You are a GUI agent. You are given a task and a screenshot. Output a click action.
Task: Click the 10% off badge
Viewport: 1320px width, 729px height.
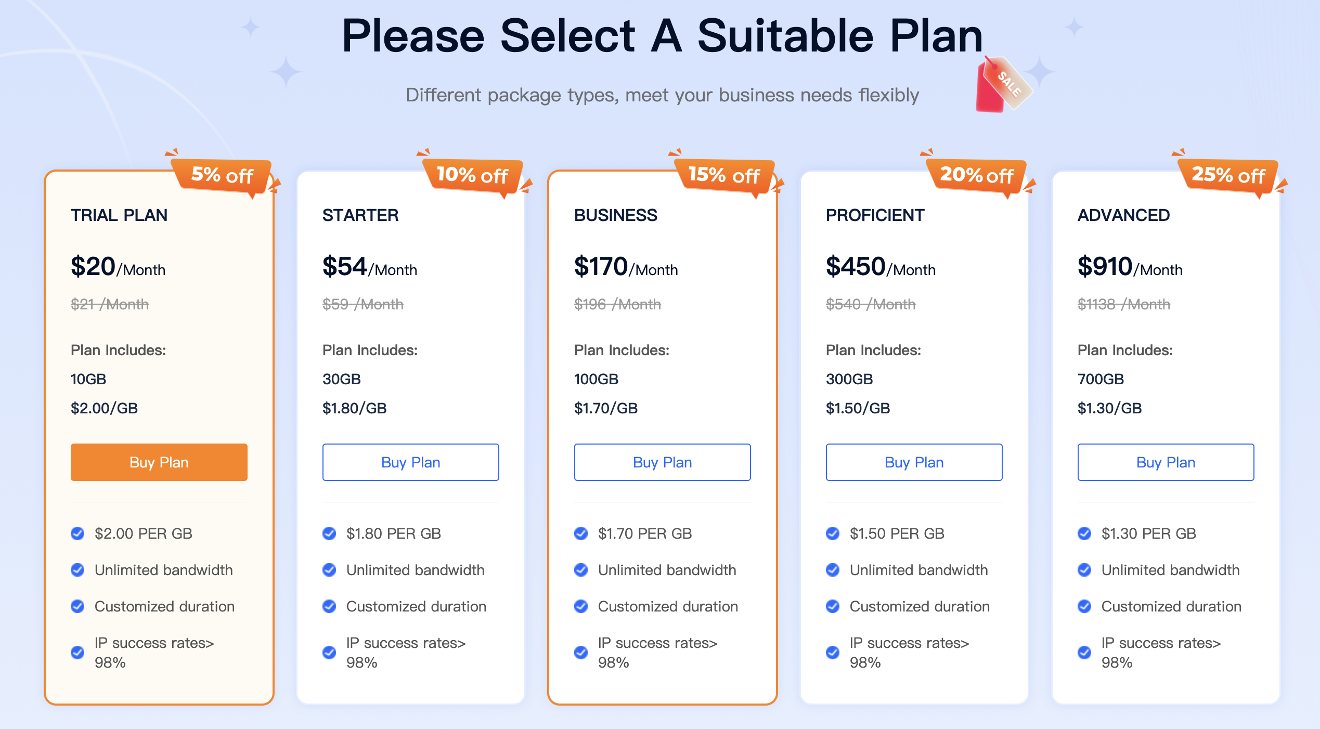point(472,176)
